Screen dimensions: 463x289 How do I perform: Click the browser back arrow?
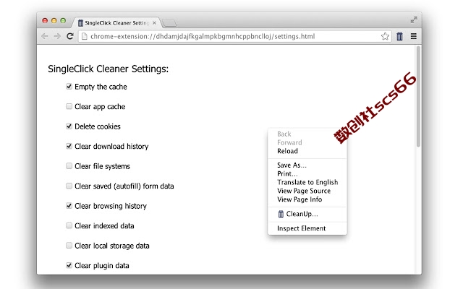tap(45, 36)
